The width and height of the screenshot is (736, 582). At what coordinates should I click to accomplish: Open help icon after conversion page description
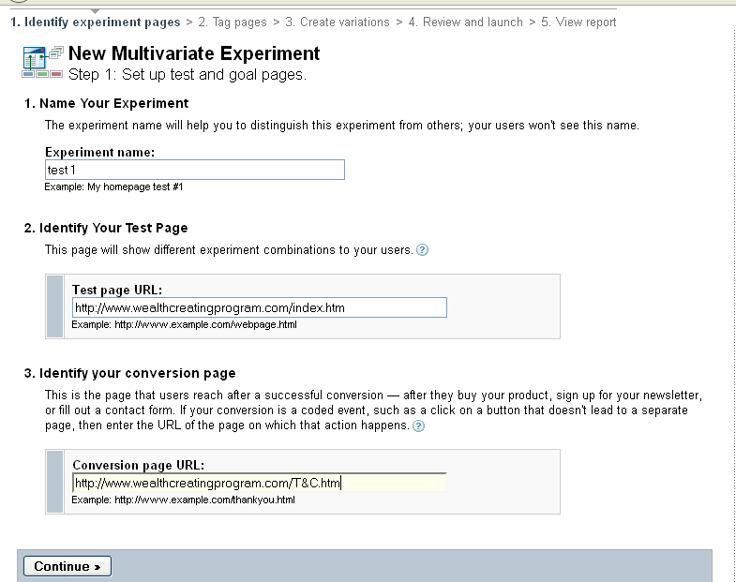tap(418, 425)
